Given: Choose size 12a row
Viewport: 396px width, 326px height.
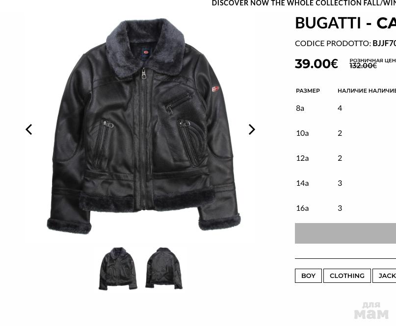Looking at the screenshot, I should (345, 158).
